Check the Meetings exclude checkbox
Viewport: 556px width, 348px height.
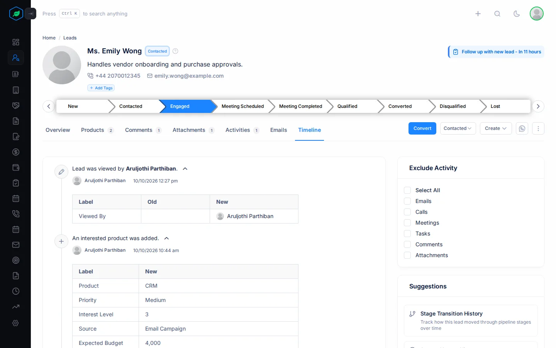click(407, 223)
